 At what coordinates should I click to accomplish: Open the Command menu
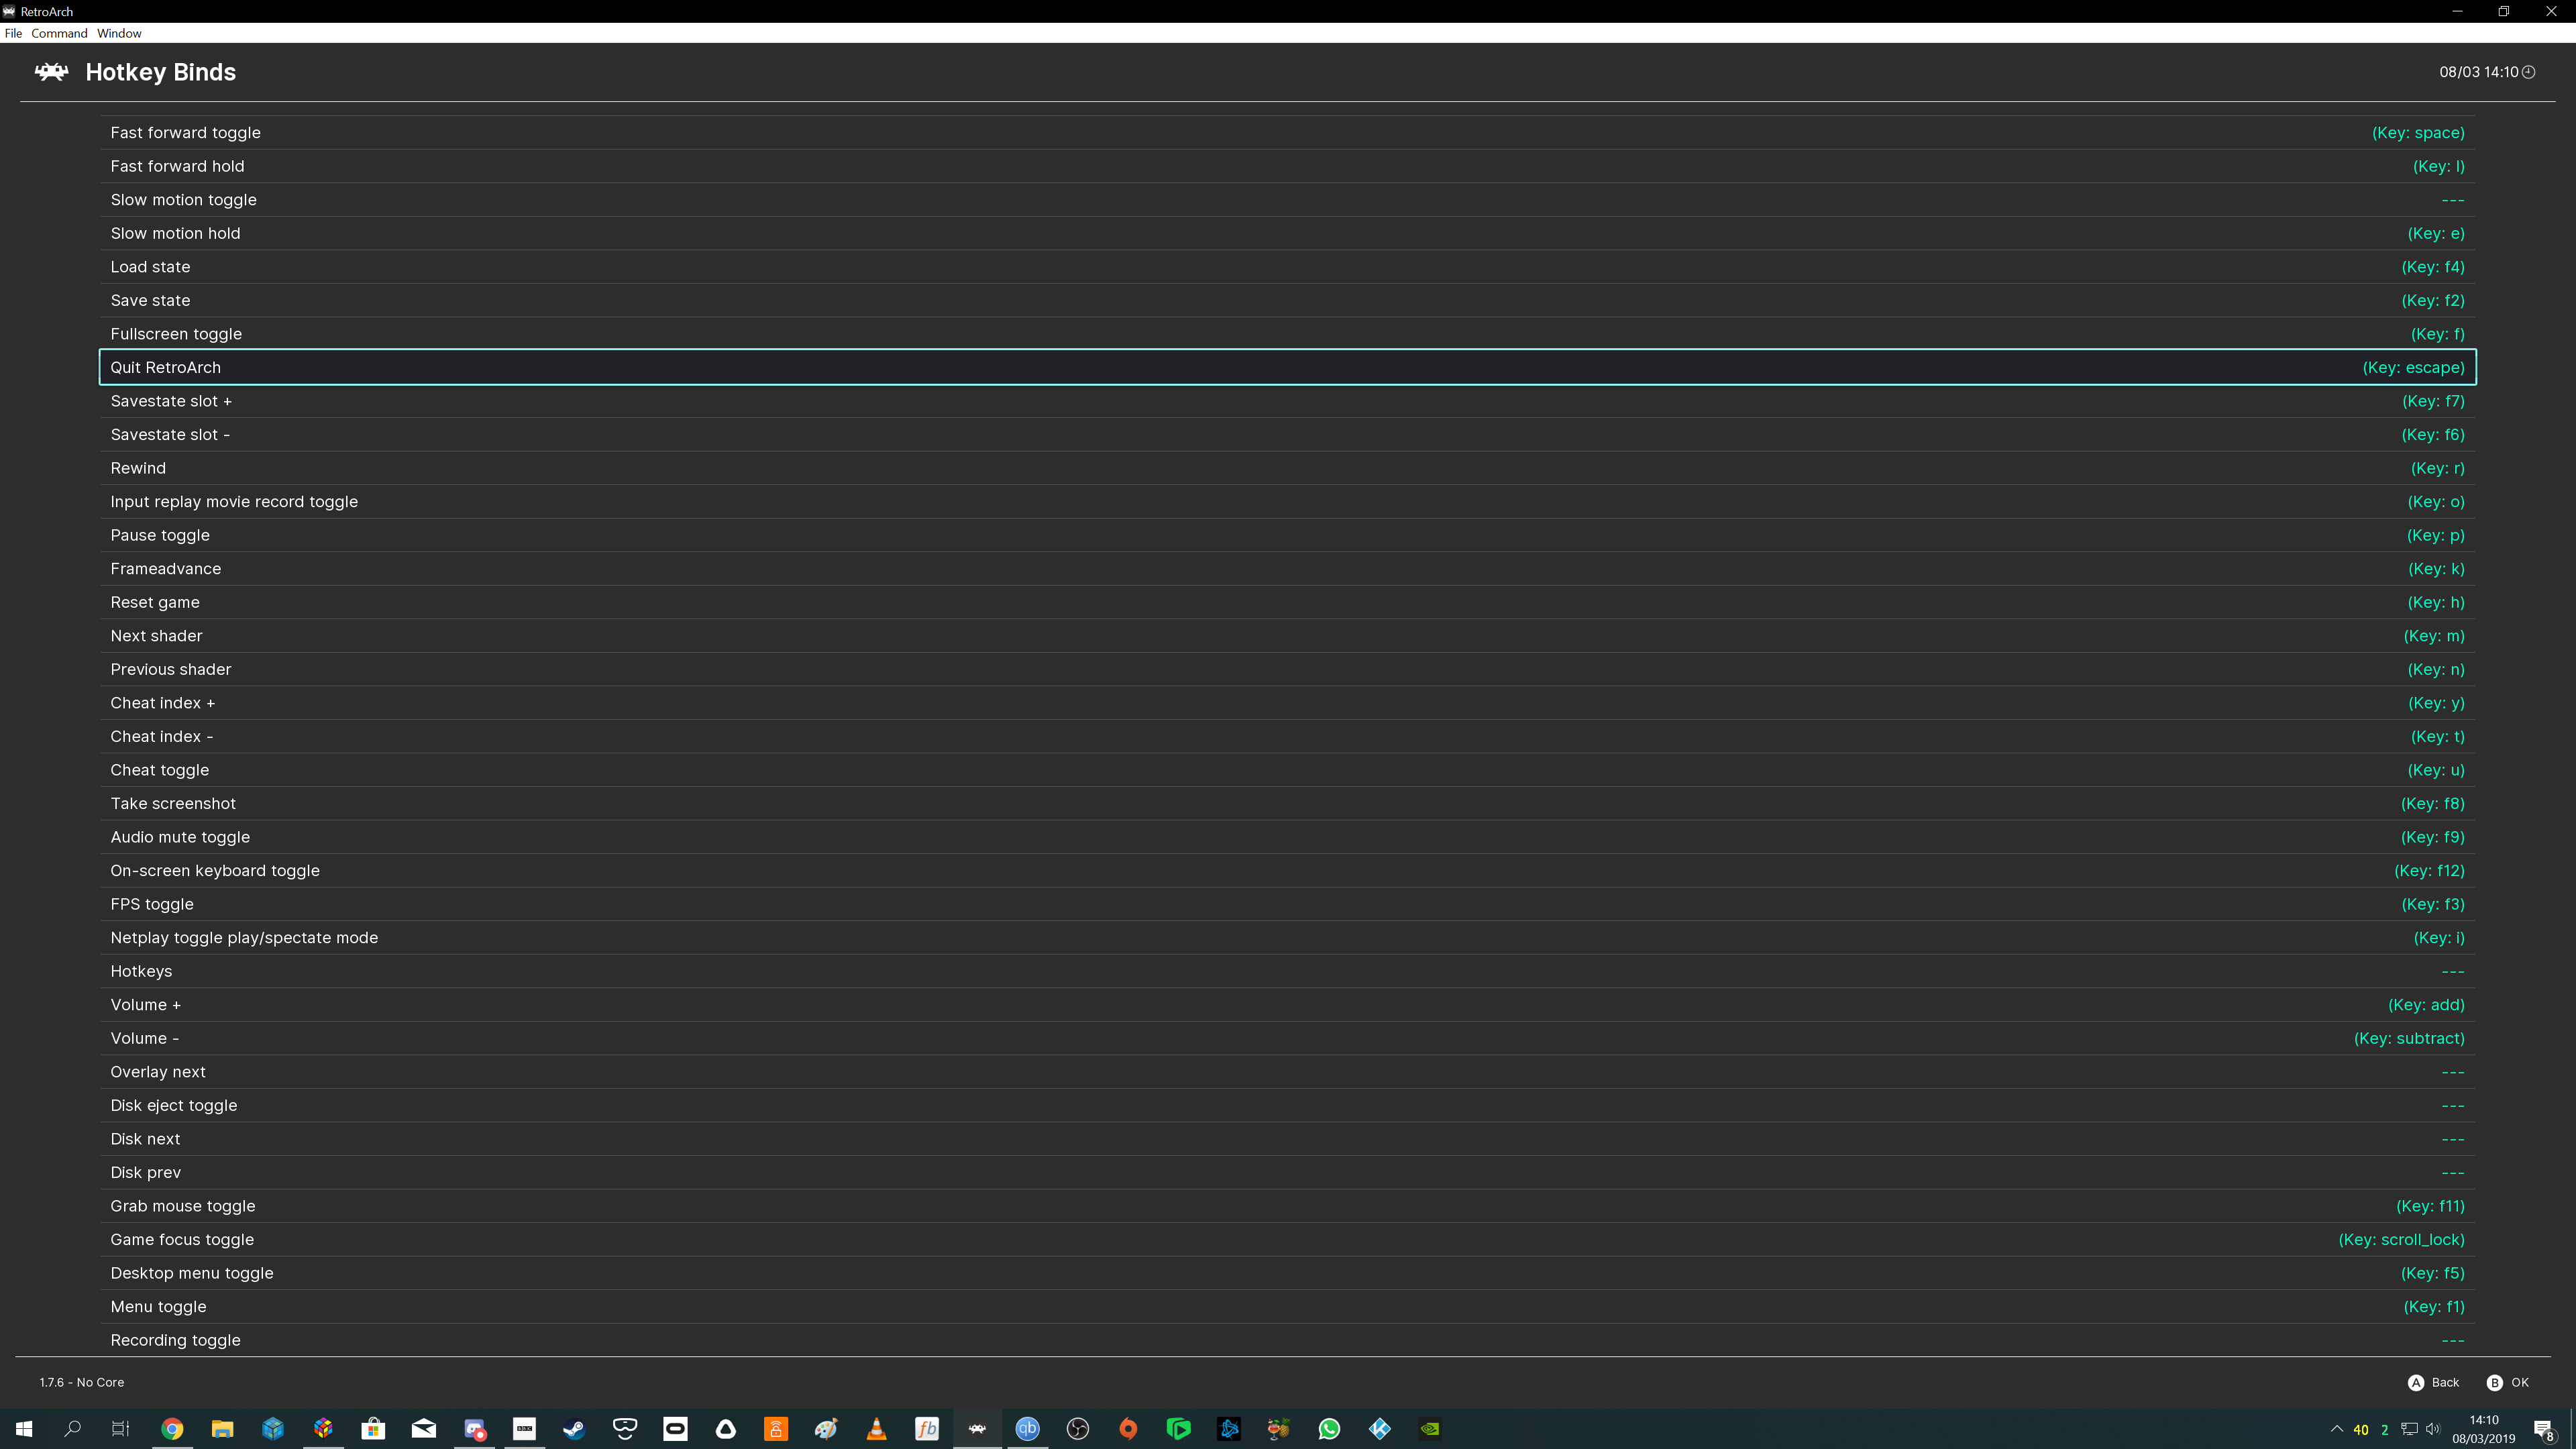tap(59, 33)
